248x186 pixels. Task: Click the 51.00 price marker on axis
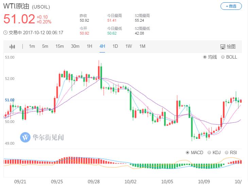(9, 100)
